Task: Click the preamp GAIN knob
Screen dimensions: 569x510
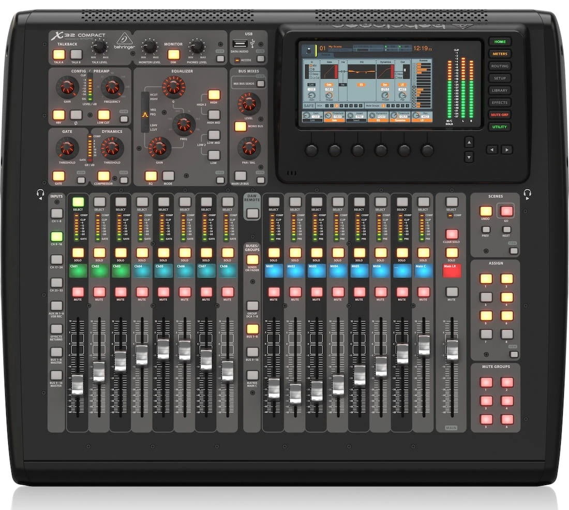Action: coord(67,87)
